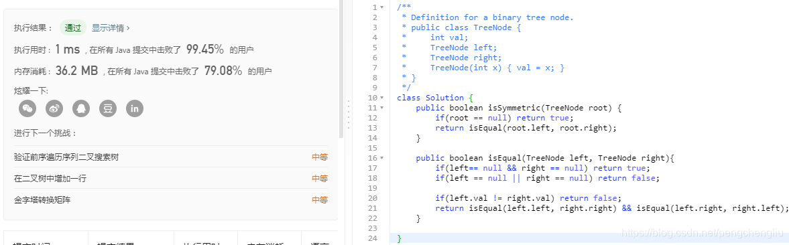The height and width of the screenshot is (245, 789).
Task: Open challenge 金字塔转换矩阵
Action: (42, 199)
